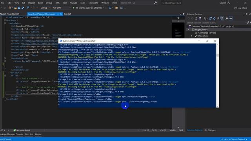
Task: Toggle auto-hide pin on Solution Explorer panel
Action: point(247,14)
